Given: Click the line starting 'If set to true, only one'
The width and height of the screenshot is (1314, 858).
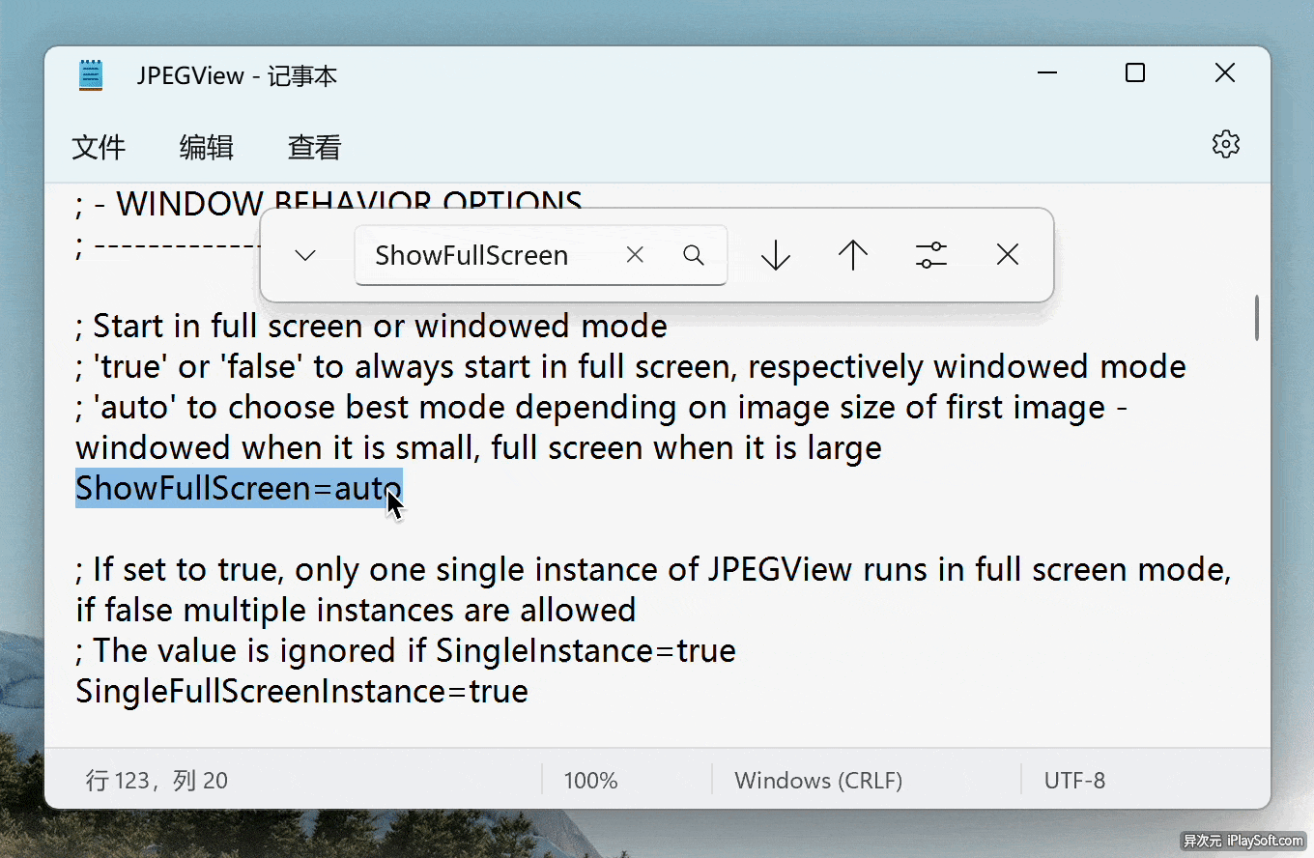Looking at the screenshot, I should (x=653, y=569).
